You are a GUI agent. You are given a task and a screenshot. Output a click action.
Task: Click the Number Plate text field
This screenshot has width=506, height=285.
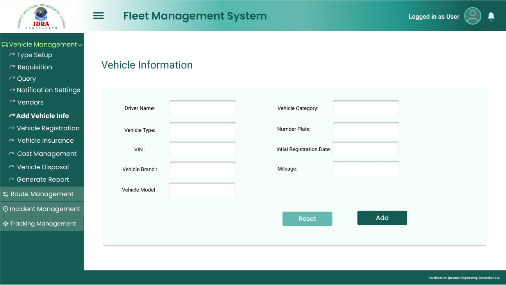(x=365, y=129)
